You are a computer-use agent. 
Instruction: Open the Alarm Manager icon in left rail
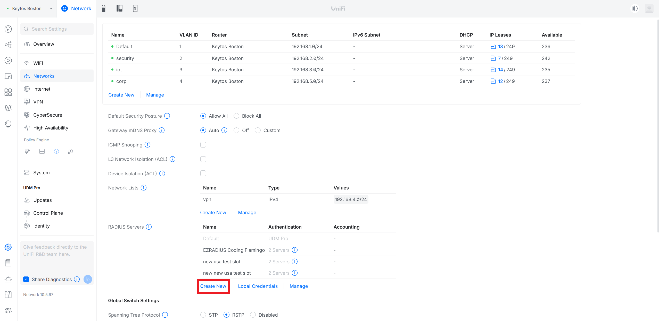(x=8, y=279)
